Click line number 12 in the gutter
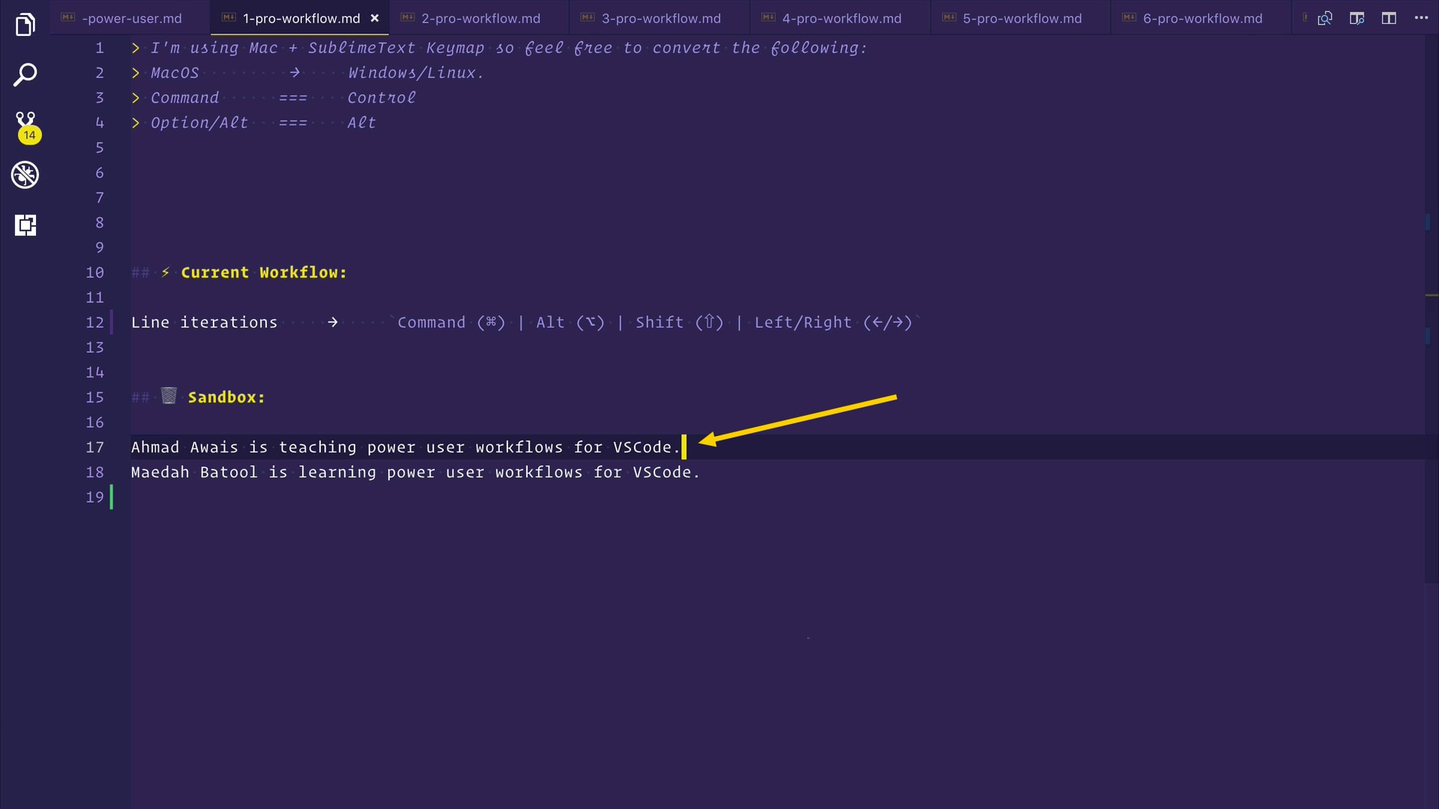The height and width of the screenshot is (809, 1439). point(94,323)
